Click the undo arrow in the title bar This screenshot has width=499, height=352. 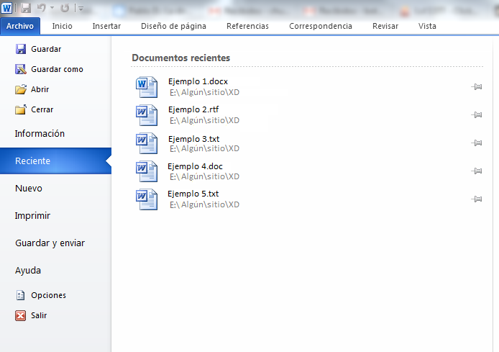tap(41, 8)
